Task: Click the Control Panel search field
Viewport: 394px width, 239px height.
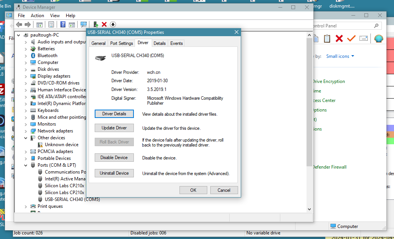Action: [347, 25]
